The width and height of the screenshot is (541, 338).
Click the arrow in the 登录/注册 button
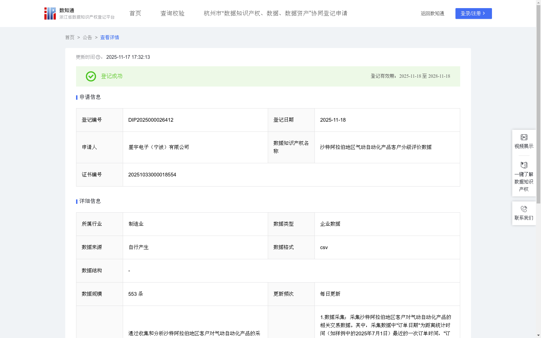click(484, 14)
